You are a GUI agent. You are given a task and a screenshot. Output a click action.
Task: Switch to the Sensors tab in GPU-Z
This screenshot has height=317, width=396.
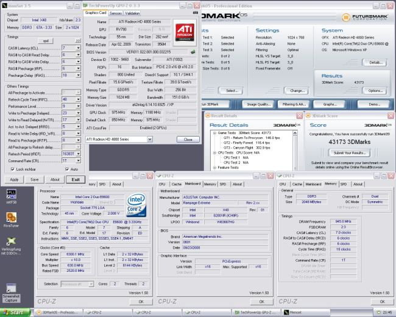tap(115, 12)
